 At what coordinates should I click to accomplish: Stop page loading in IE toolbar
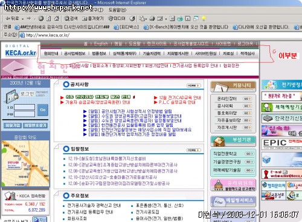(x=41, y=19)
